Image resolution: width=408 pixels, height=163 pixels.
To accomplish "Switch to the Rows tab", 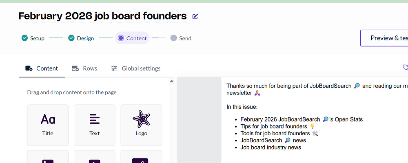I will 84,68.
